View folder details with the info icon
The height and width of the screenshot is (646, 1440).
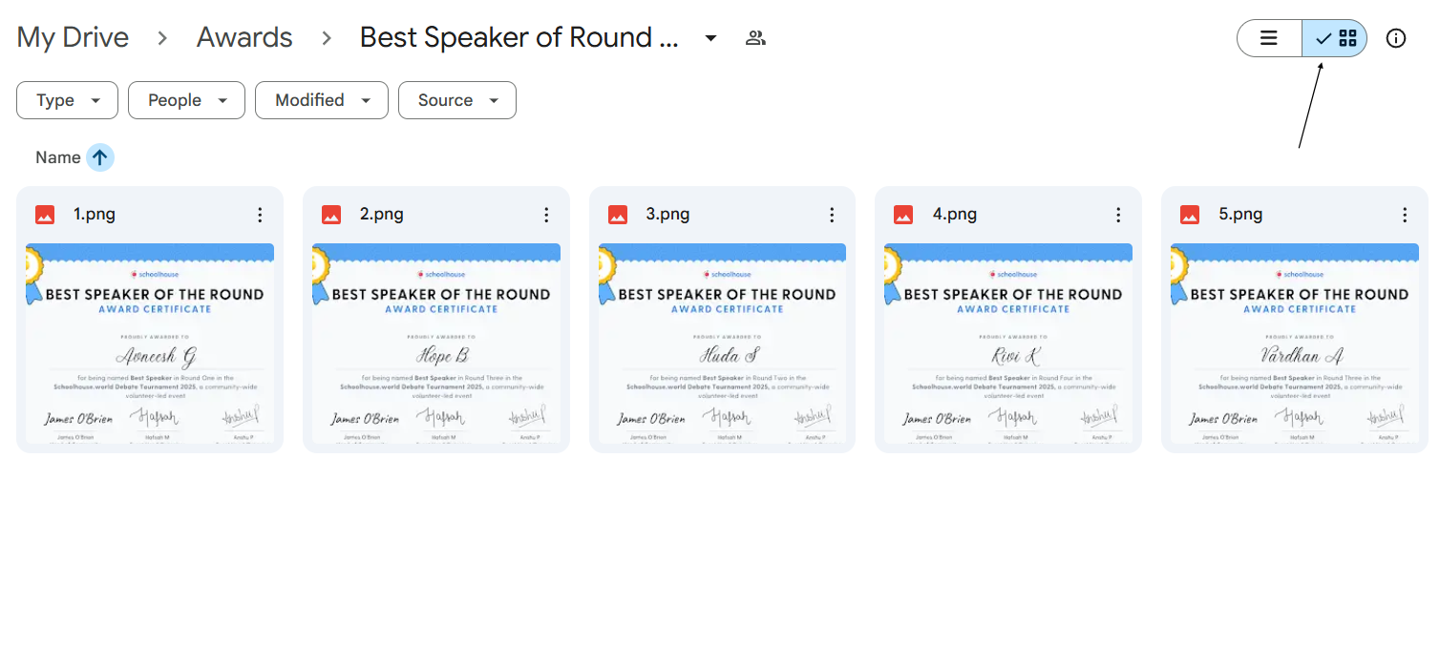[1396, 38]
